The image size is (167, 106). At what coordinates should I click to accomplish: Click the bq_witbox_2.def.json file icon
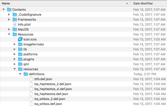31,99
